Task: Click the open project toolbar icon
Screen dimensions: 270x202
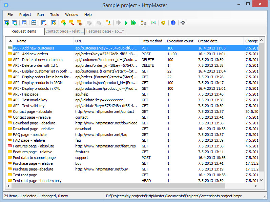Action: tap(15, 23)
